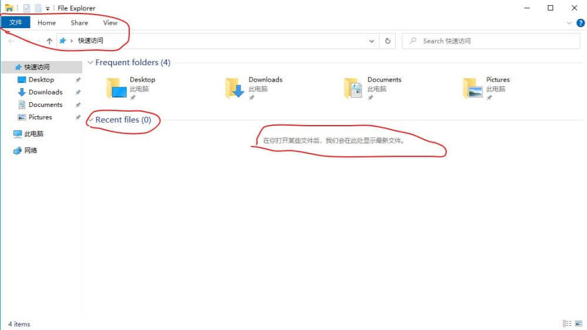The width and height of the screenshot is (587, 330).
Task: Click the Properties quick access toolbar icon
Action: coord(26,8)
